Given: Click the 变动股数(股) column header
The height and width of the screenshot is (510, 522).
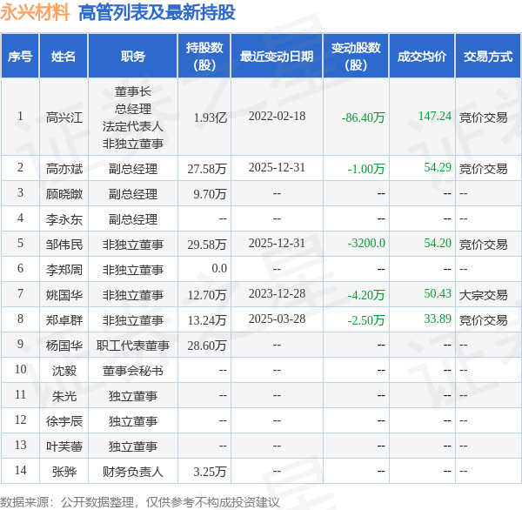Looking at the screenshot, I should (x=356, y=57).
